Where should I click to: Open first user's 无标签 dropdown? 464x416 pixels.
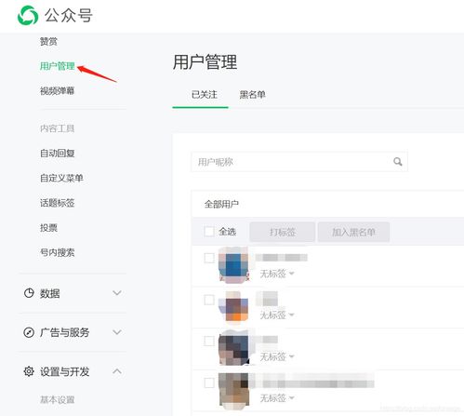277,274
